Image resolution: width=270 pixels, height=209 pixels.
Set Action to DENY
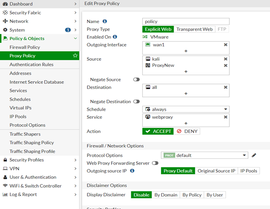tap(187, 131)
